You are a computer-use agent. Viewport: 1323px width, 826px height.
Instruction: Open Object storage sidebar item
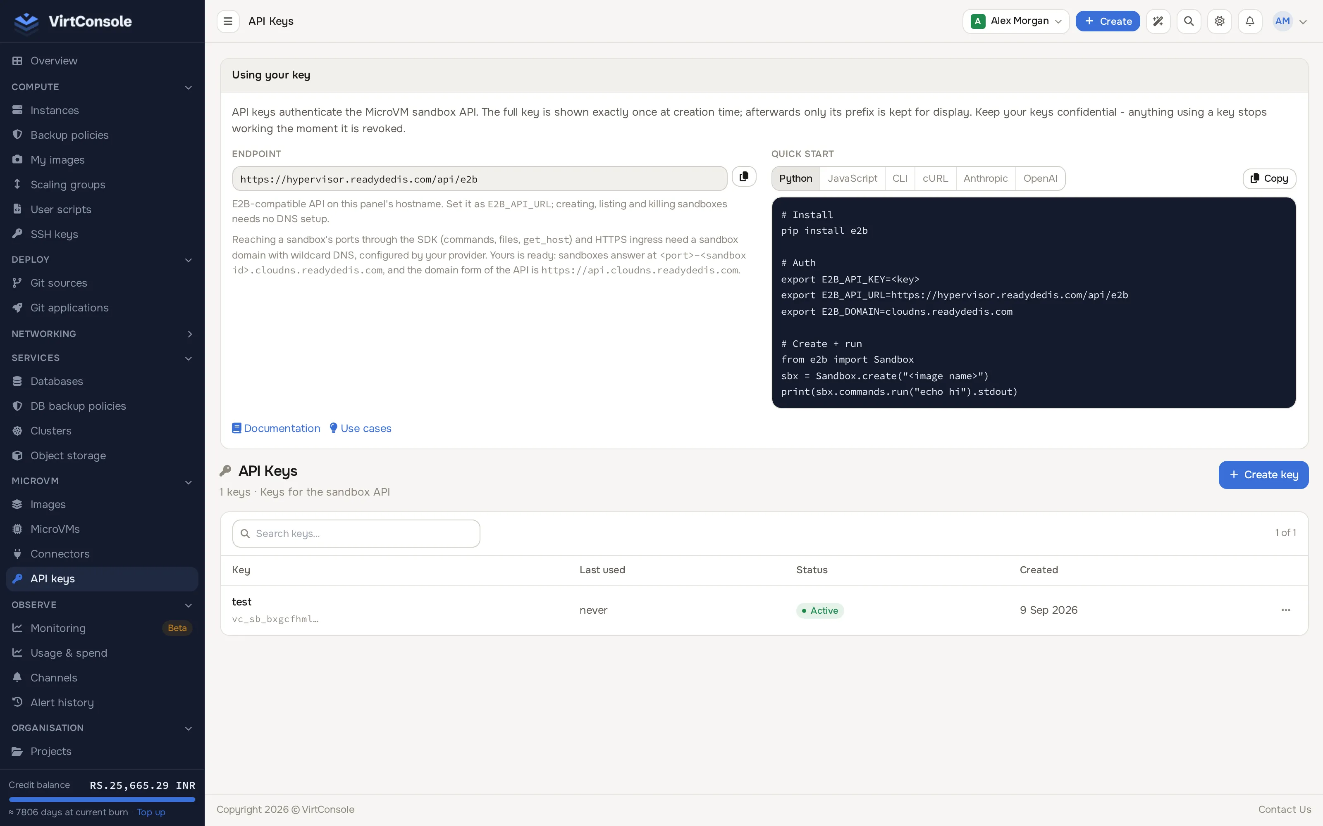(102, 456)
